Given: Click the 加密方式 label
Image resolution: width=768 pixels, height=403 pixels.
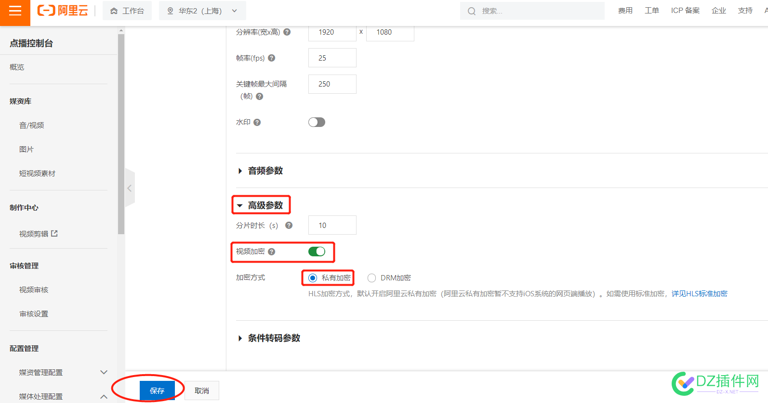Looking at the screenshot, I should coord(251,277).
